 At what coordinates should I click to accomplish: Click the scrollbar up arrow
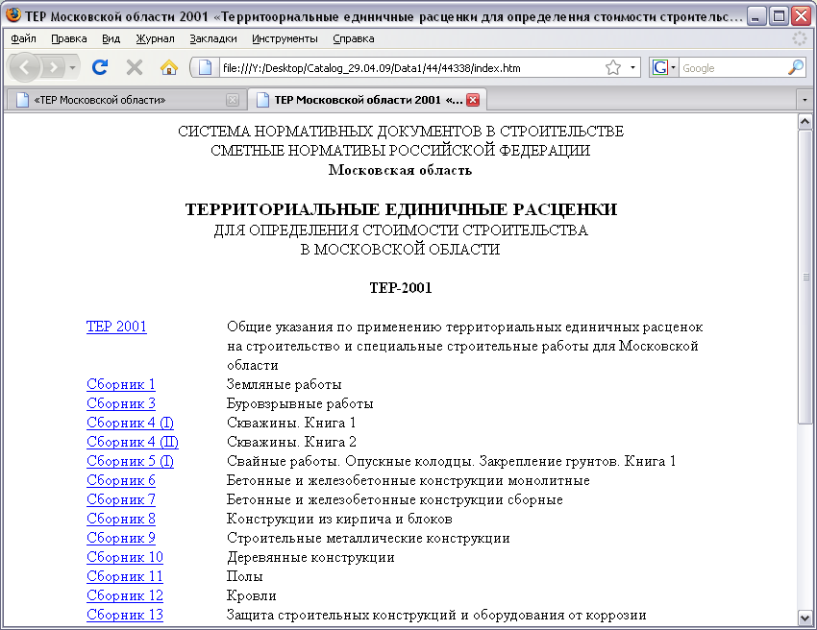805,122
